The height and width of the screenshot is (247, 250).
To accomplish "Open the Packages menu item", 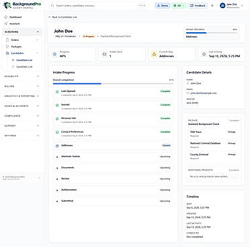I will click(22, 46).
